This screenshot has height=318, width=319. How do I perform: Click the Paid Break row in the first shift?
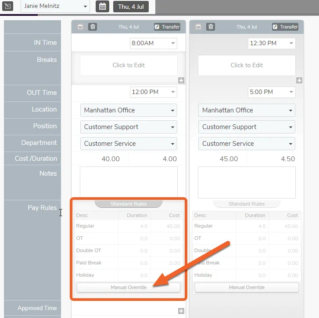point(128,263)
